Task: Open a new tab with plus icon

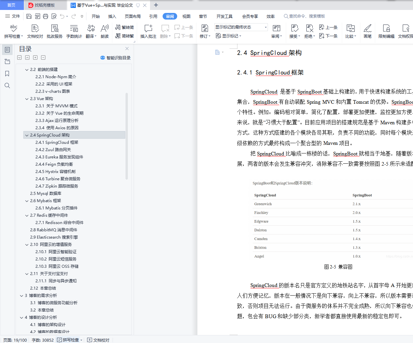Action: pos(156,5)
